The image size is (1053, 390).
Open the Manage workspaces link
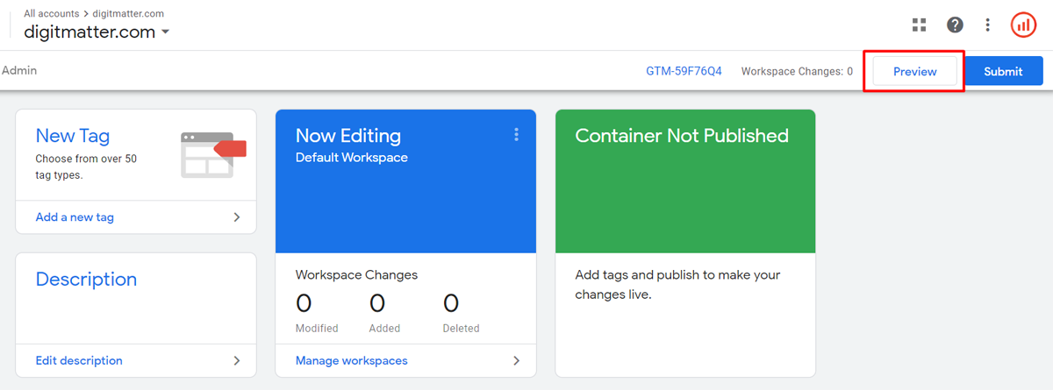pos(351,360)
